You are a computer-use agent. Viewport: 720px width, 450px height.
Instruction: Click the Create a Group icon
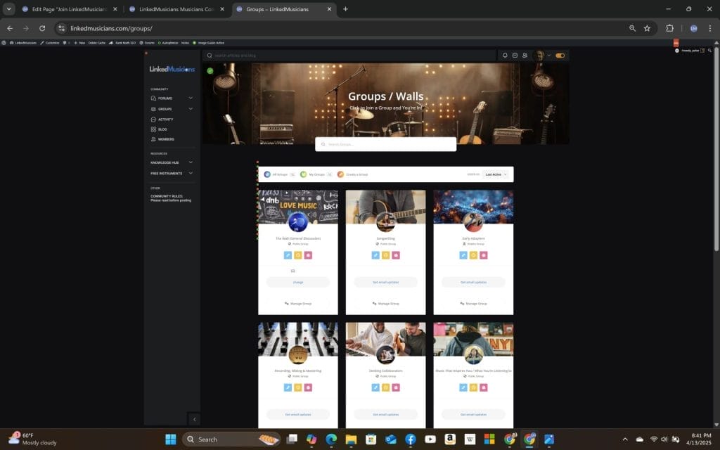pyautogui.click(x=340, y=174)
